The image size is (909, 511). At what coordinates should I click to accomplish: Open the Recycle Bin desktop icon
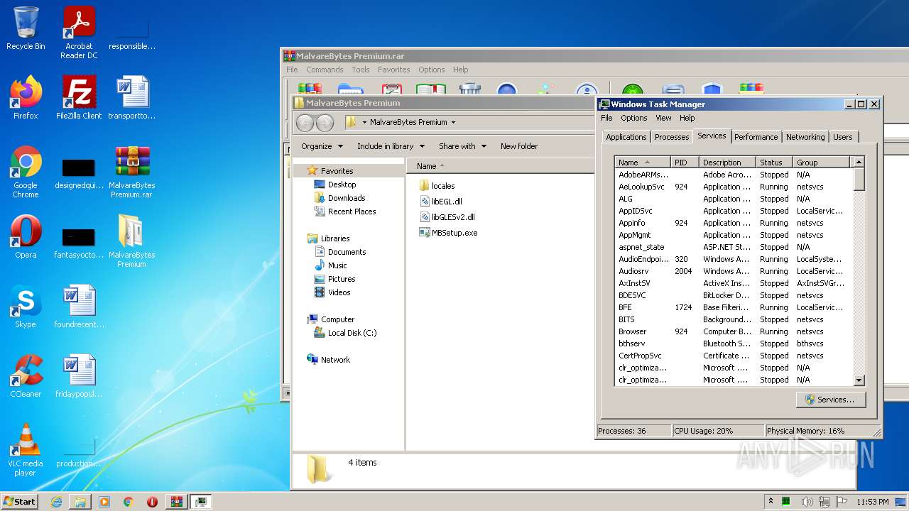(x=26, y=28)
